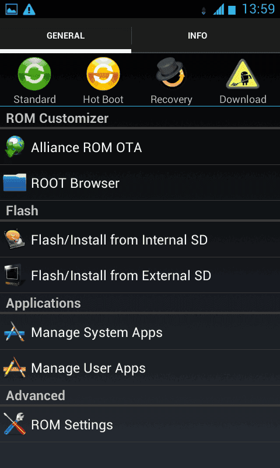Tap the SD card External SD icon
Screen dimensions: 280x468
click(x=14, y=275)
